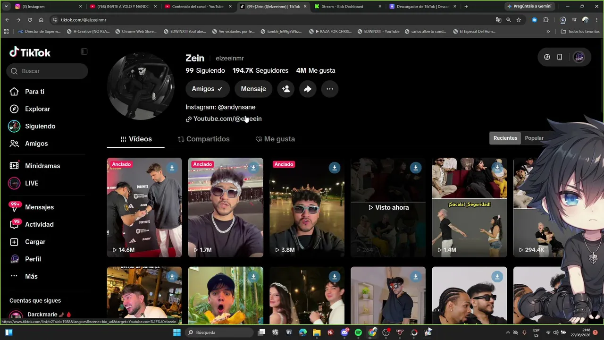The image size is (604, 340).
Task: Switch to Contenido del canal YouTube tab
Action: (x=198, y=7)
